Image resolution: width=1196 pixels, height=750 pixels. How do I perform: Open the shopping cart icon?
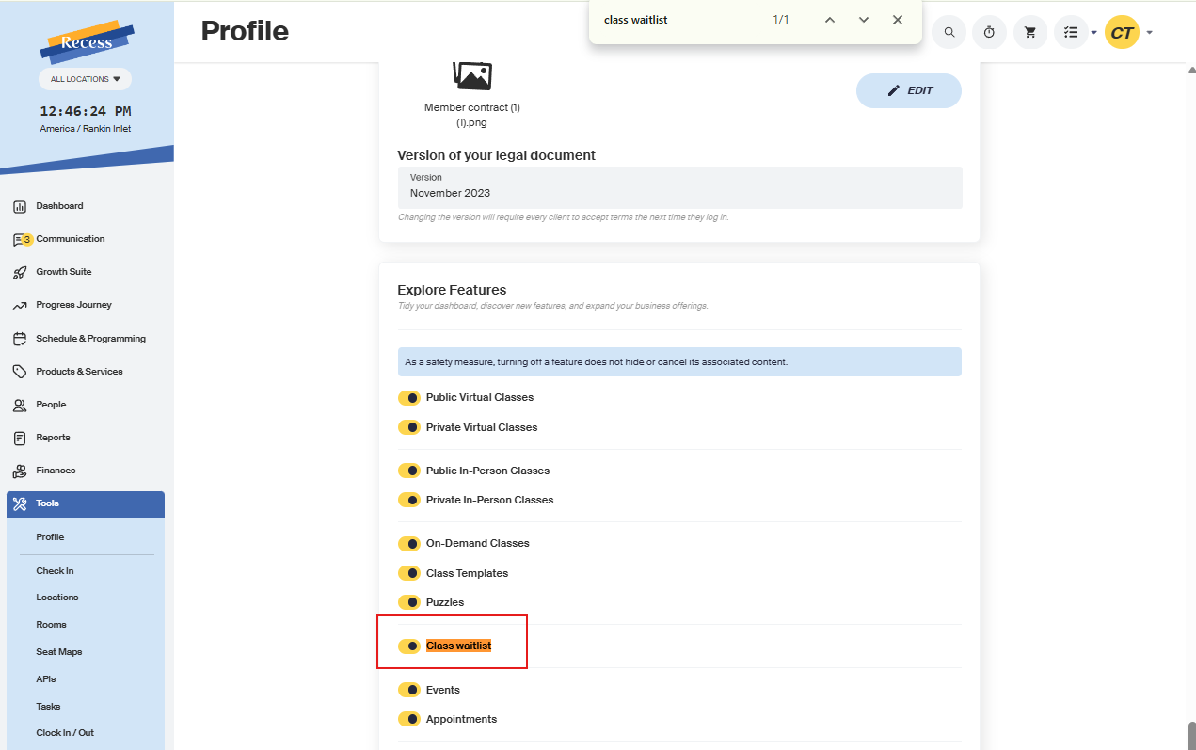pos(1029,32)
